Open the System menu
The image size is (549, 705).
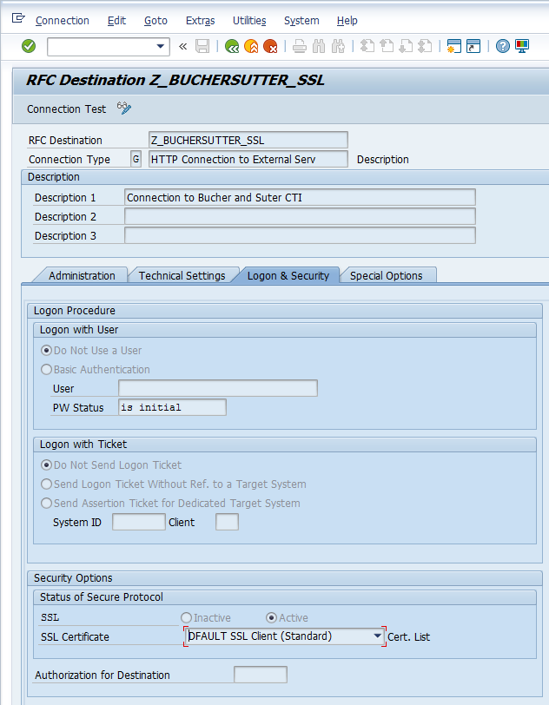tap(301, 21)
